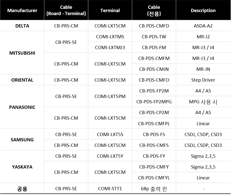Select the PANASONIC manufacturer cell

tap(22, 107)
